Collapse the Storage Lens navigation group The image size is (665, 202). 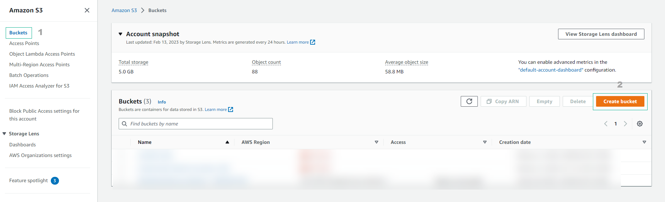coord(4,134)
